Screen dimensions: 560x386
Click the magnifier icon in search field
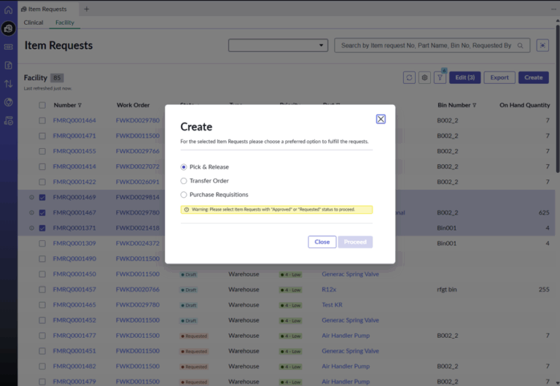tap(521, 45)
